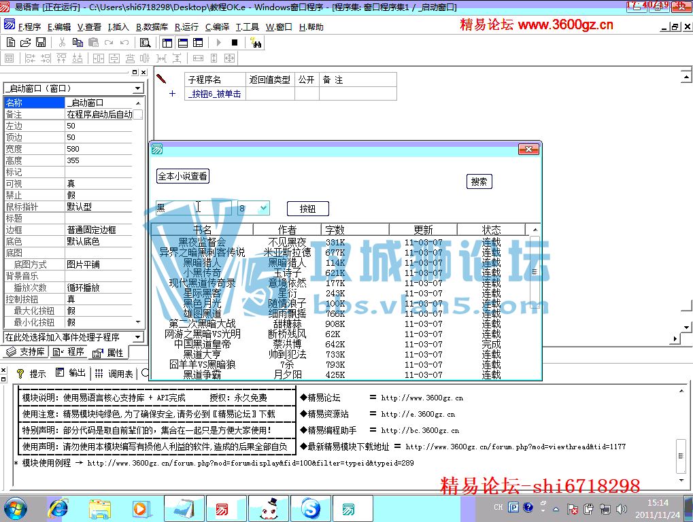The image size is (693, 522).
Task: Click the up arrow of the property grid scrollbar
Action: tap(138, 103)
